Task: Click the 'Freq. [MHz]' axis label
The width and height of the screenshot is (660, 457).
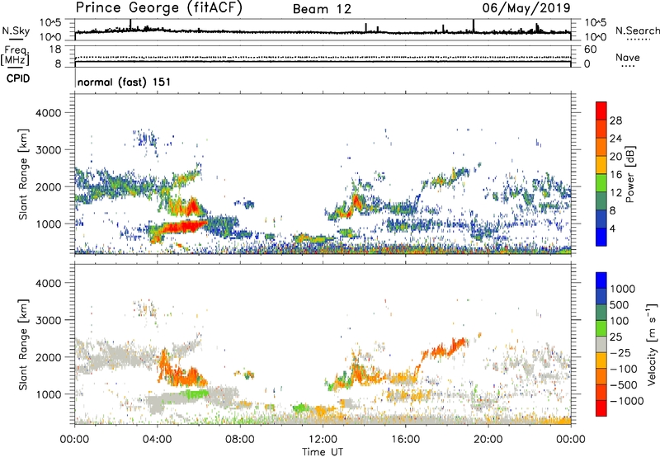Action: [x=15, y=56]
